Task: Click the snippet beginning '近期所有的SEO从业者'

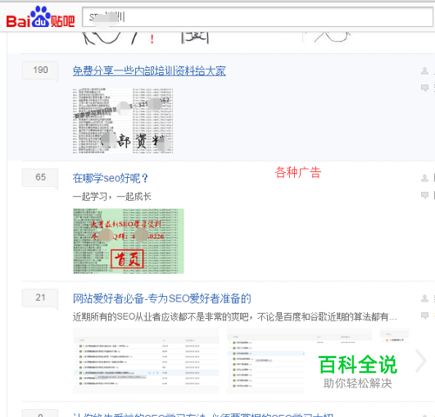Action: pyautogui.click(x=235, y=317)
